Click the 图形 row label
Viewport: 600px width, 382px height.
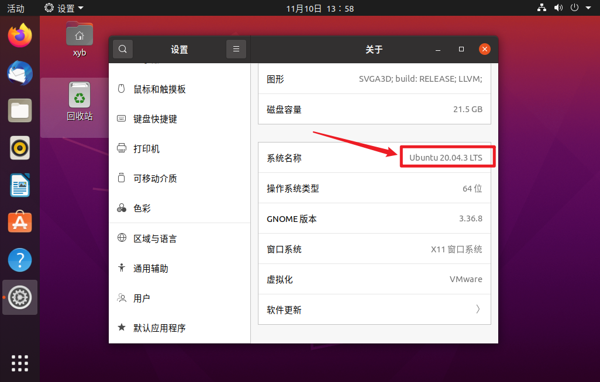[275, 79]
